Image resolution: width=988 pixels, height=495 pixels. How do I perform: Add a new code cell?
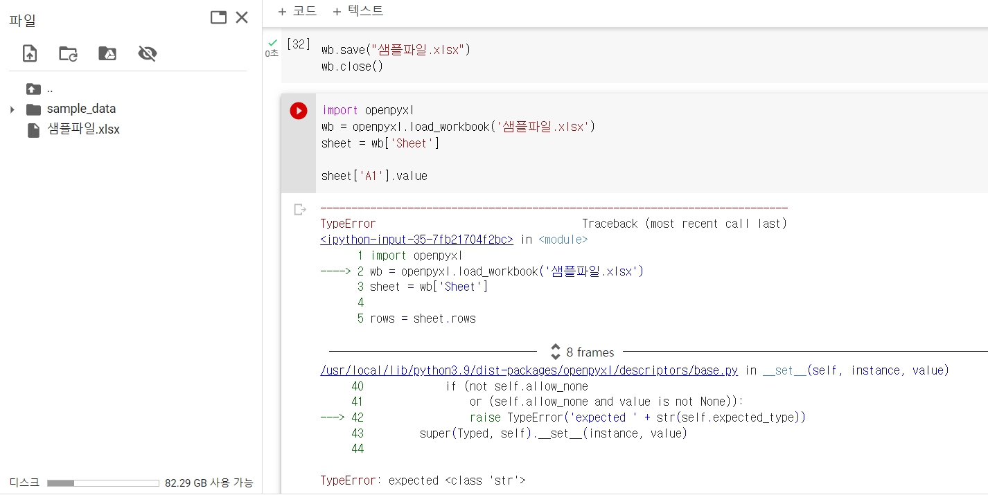297,11
